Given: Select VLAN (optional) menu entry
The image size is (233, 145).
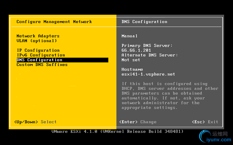Looking at the screenshot, I should 37,41.
